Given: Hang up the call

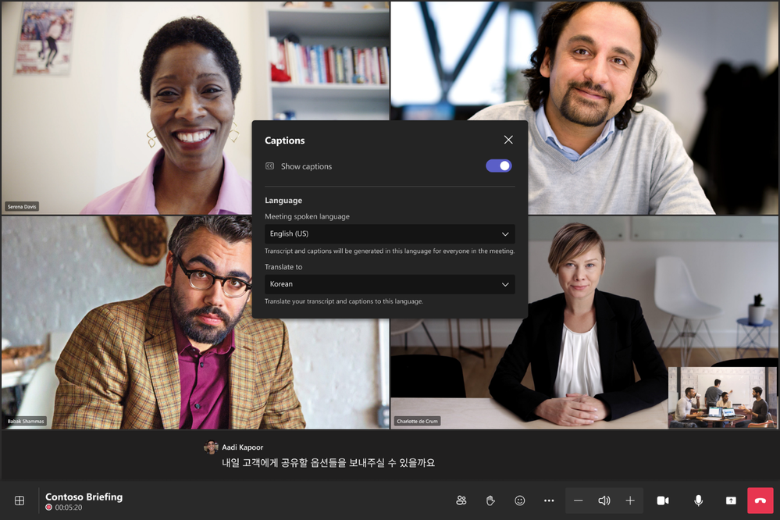Looking at the screenshot, I should click(759, 500).
